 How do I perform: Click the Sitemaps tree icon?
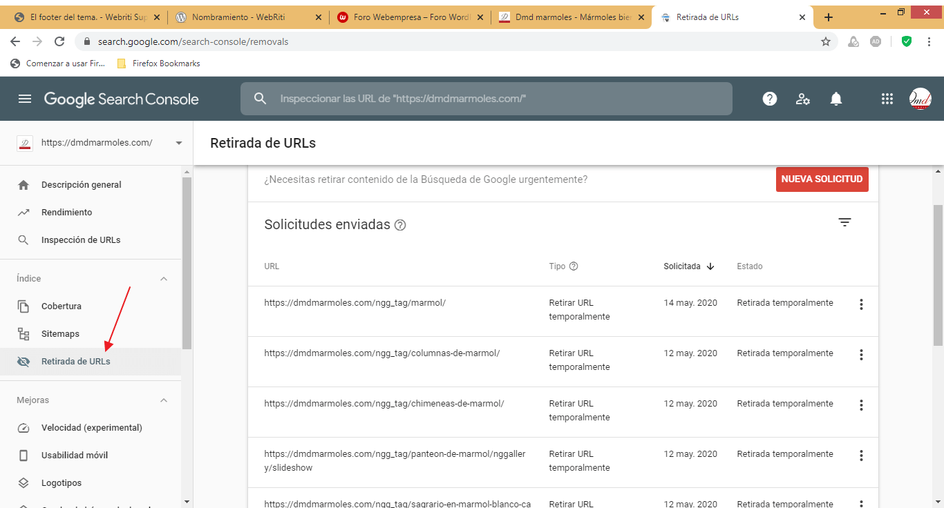coord(23,334)
